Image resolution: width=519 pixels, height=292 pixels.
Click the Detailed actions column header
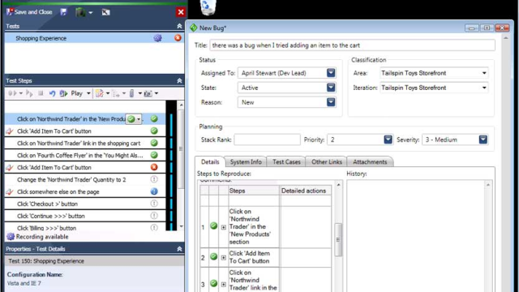(x=305, y=191)
